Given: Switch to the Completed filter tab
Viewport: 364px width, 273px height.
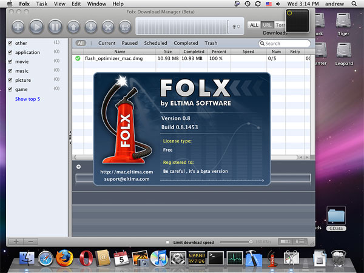Looking at the screenshot, I should point(186,43).
